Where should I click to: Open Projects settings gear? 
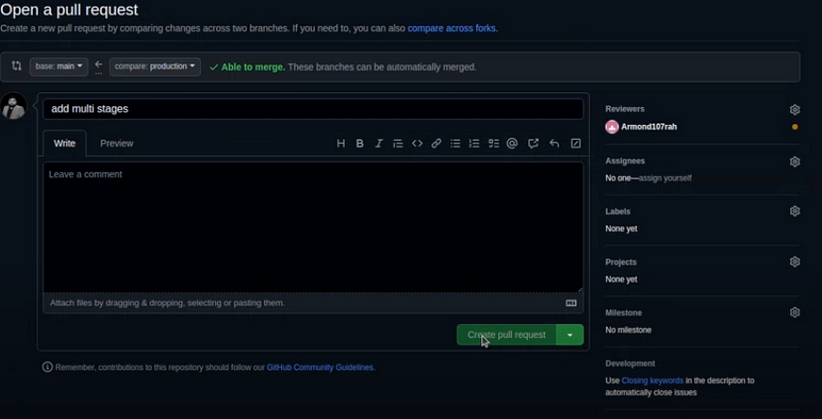point(795,262)
